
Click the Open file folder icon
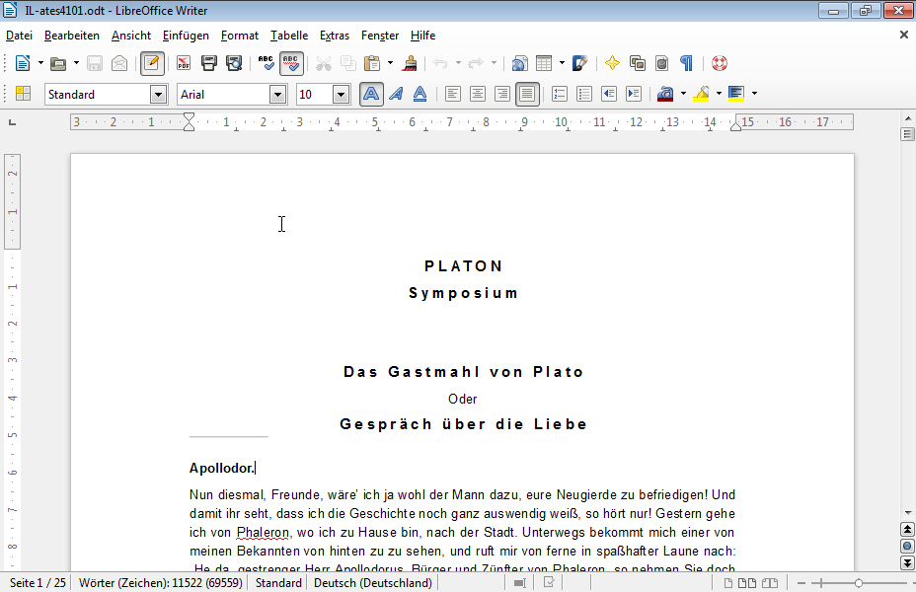58,63
